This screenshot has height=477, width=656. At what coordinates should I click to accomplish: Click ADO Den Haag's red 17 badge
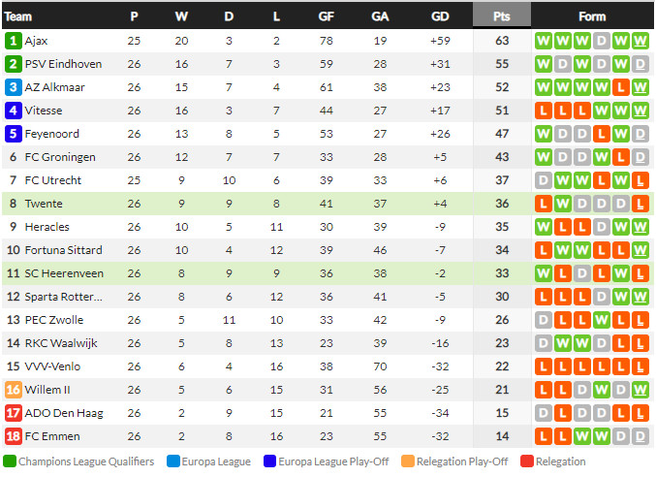[x=13, y=413]
